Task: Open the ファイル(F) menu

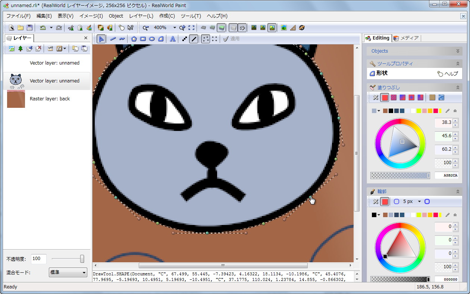Action: tap(19, 16)
